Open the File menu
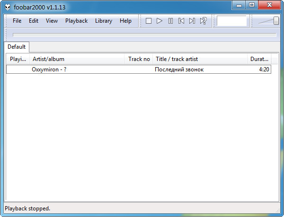284x217 pixels. tap(17, 21)
